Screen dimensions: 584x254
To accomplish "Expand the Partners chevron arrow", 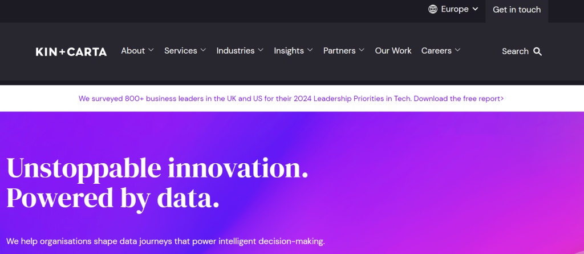I will (362, 50).
